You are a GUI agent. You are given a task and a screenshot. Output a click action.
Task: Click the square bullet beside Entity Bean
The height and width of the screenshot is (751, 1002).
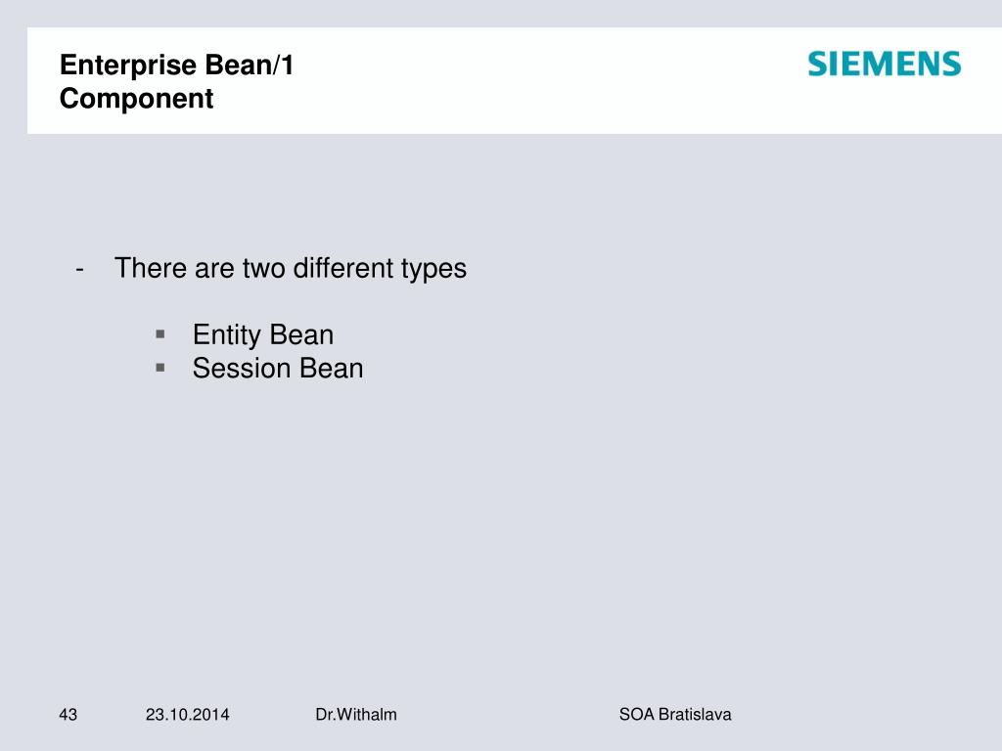(x=160, y=333)
